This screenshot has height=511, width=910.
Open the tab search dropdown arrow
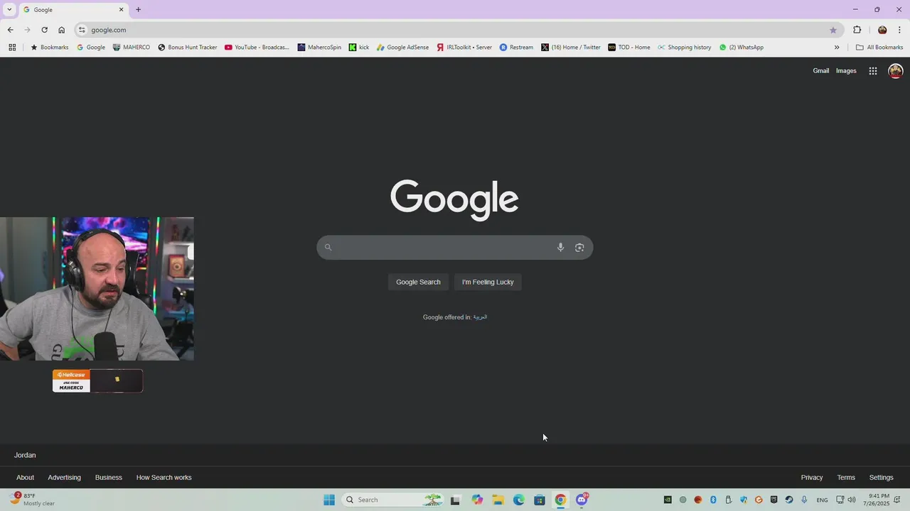pyautogui.click(x=9, y=9)
